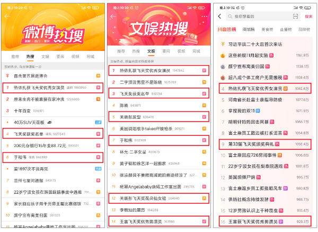Open three-dot menu on the 文娱热搜 screen
Viewport: 318px width, 232px height.
coord(204,16)
